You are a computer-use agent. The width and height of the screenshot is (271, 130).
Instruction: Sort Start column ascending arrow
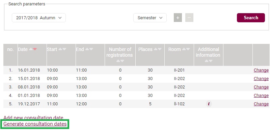(60, 49)
